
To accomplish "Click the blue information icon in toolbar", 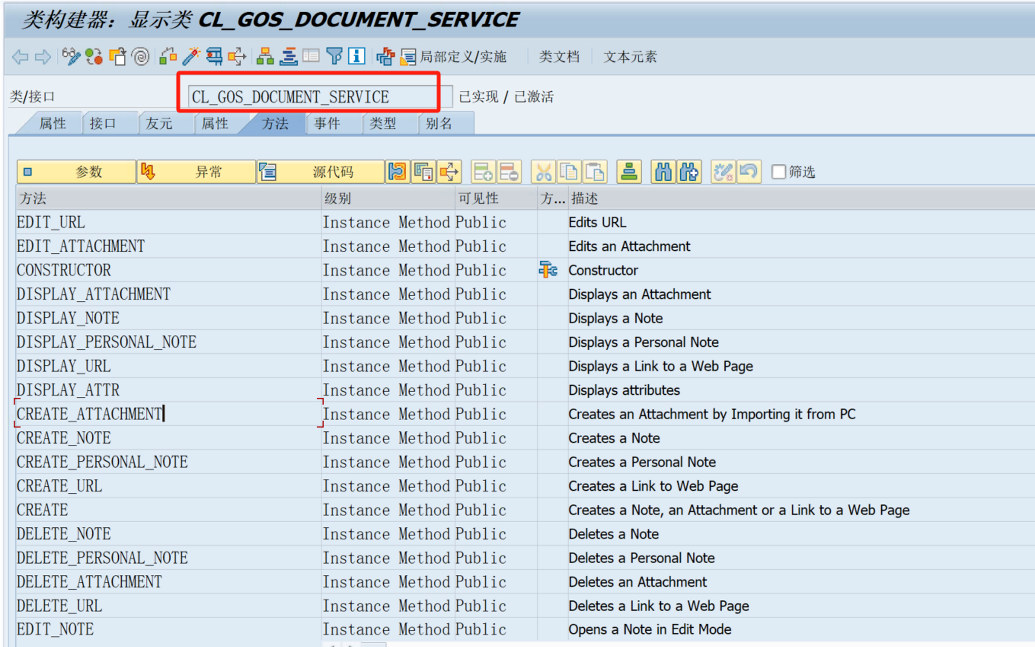I will [x=356, y=56].
